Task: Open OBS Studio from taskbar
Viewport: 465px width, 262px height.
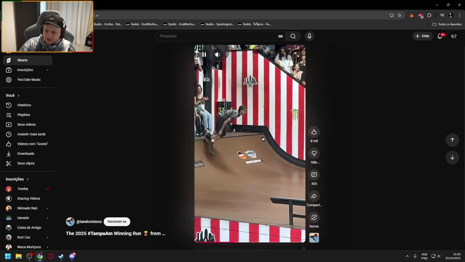Action: tap(29, 256)
